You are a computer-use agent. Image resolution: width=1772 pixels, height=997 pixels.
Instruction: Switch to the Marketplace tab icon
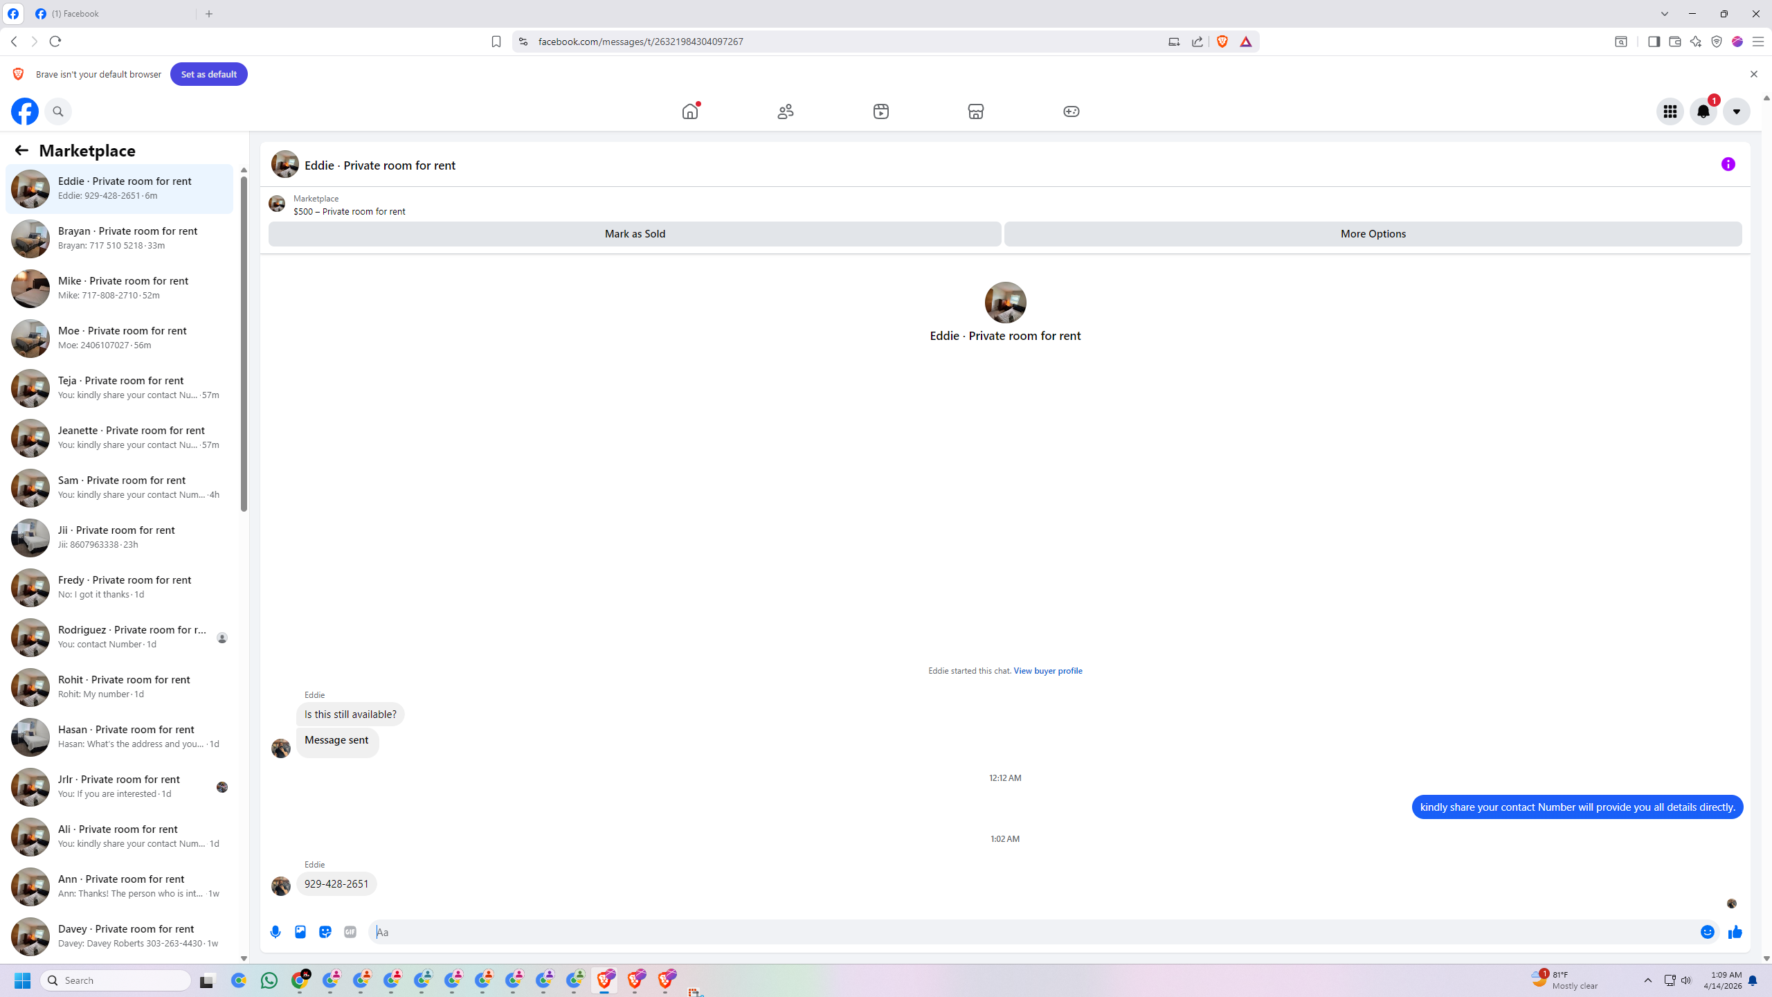click(x=976, y=111)
